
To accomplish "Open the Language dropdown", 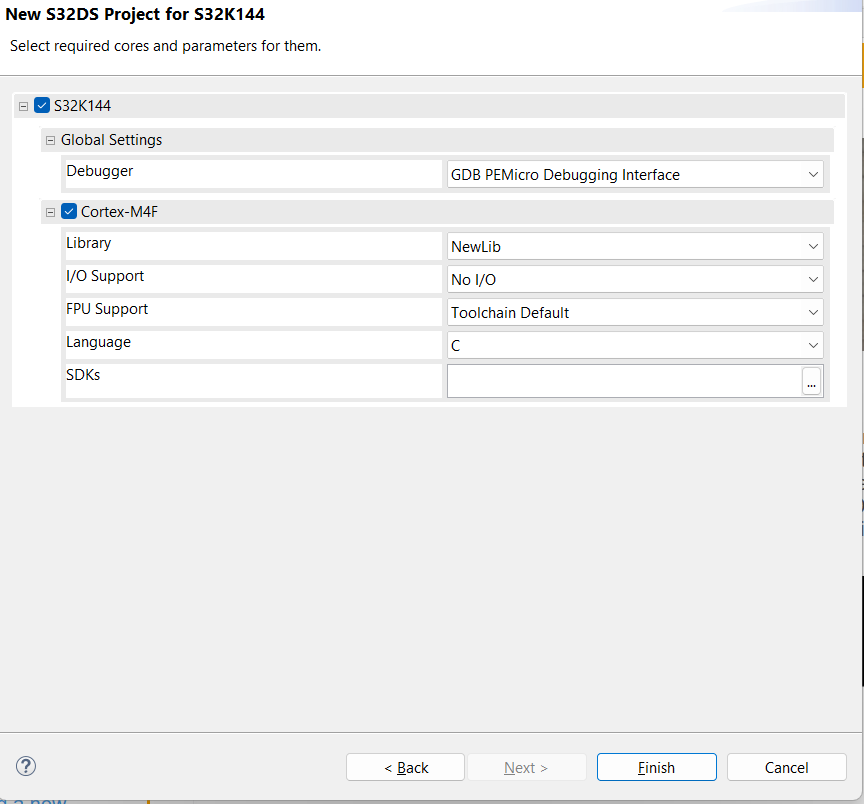I will point(635,346).
